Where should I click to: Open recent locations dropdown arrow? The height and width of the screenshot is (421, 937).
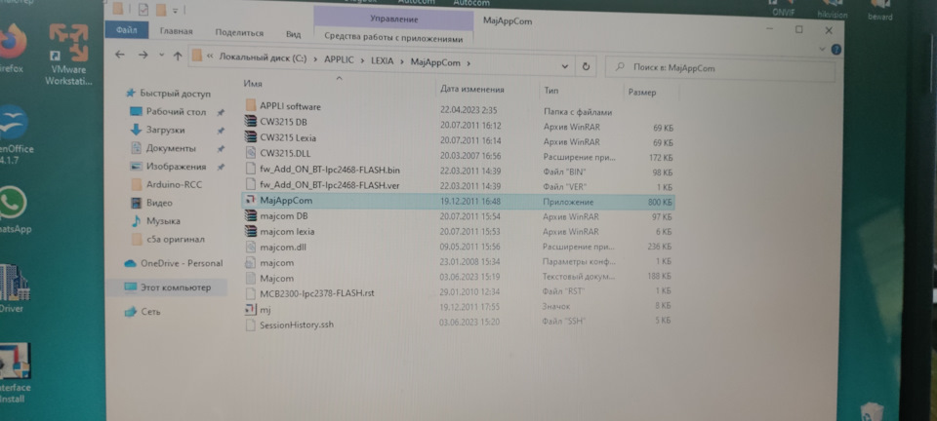(161, 56)
